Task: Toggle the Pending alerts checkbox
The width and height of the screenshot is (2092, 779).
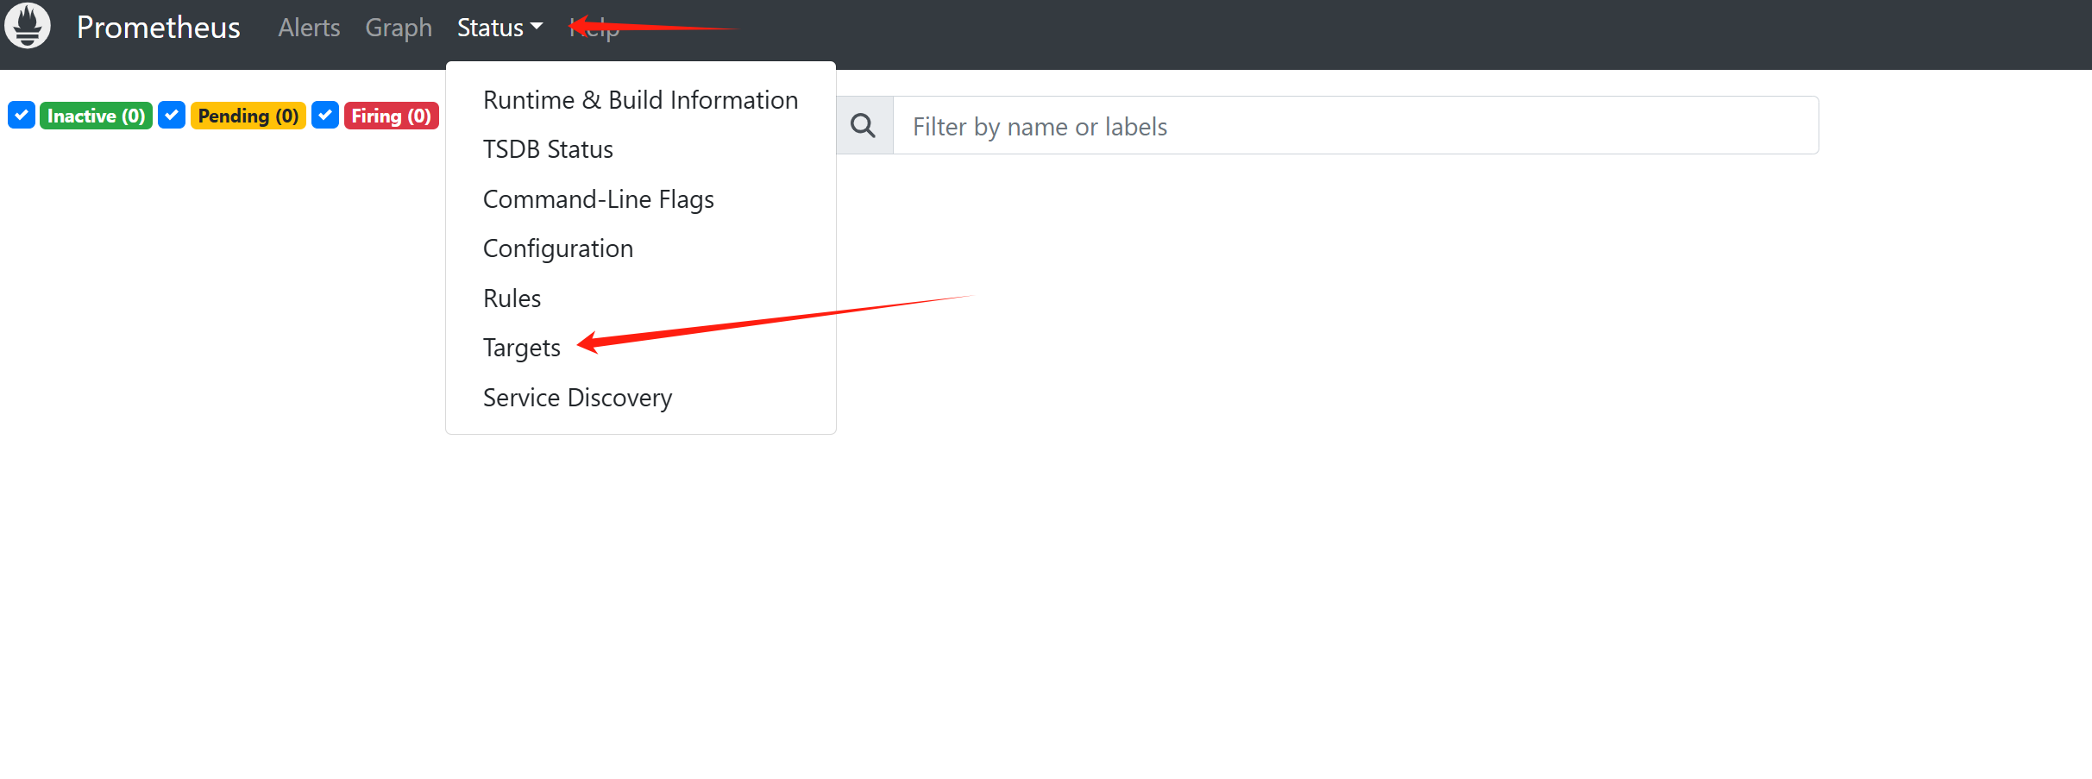Action: click(172, 116)
